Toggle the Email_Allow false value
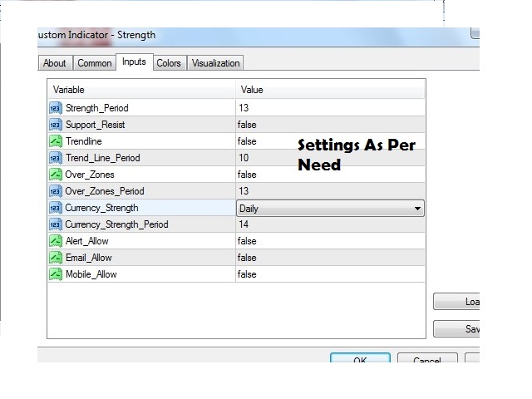This screenshot has width=532, height=399. 247,258
